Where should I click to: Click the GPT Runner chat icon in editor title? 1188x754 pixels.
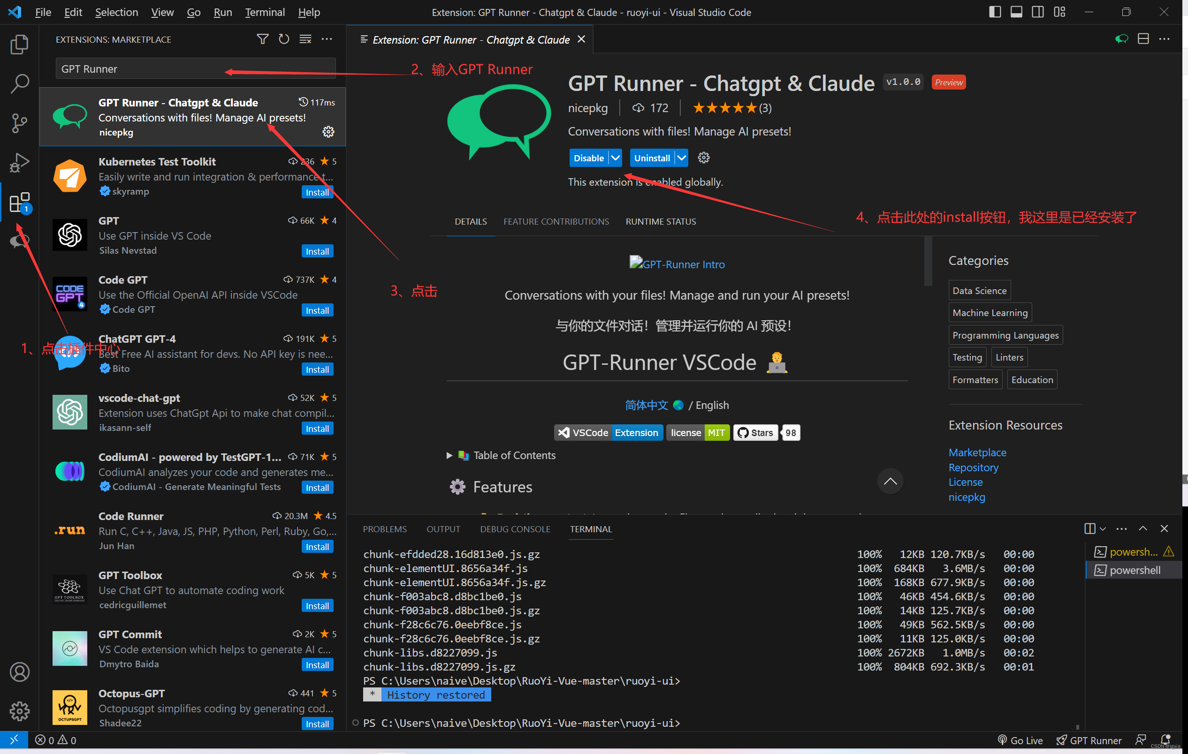pos(1121,39)
